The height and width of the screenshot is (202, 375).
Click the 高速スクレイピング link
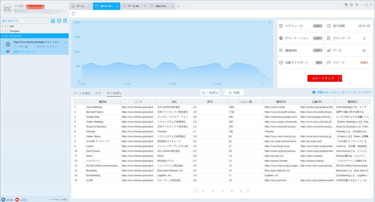[24, 52]
